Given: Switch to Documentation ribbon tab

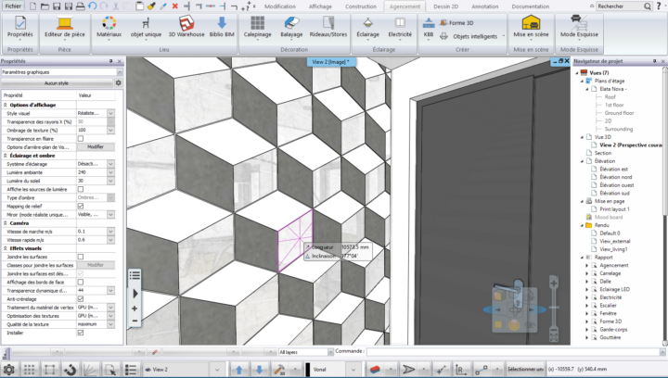Looking at the screenshot, I should click(531, 6).
